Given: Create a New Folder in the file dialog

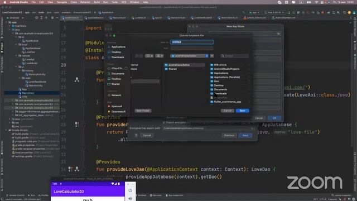Looking at the screenshot, I should click(x=143, y=111).
